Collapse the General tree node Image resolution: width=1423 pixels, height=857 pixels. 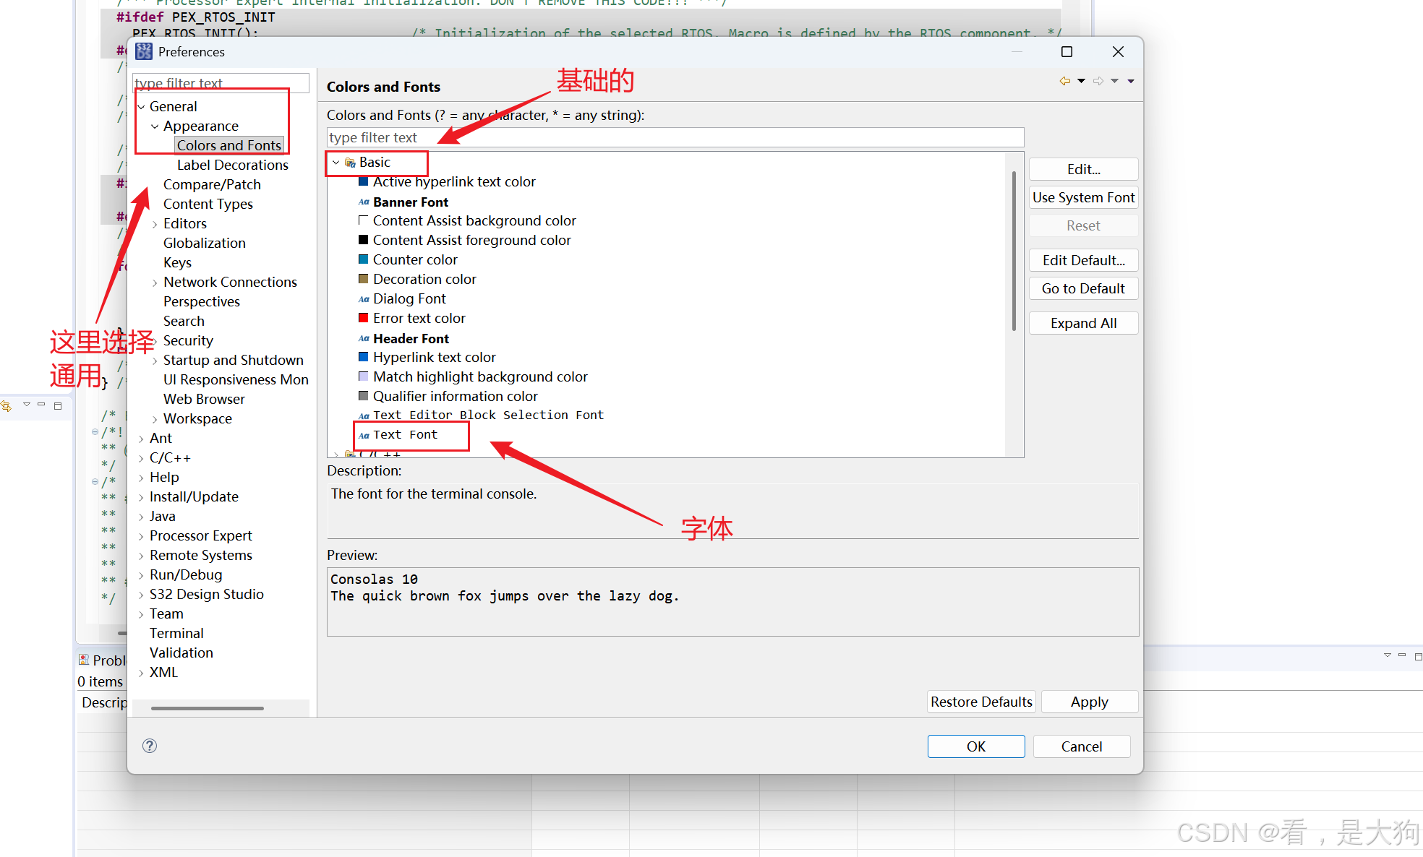142,107
